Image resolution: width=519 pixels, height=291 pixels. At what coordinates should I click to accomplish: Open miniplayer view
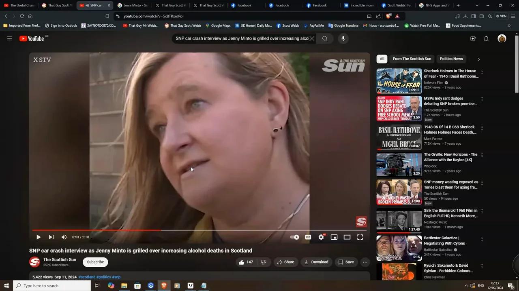(334, 237)
